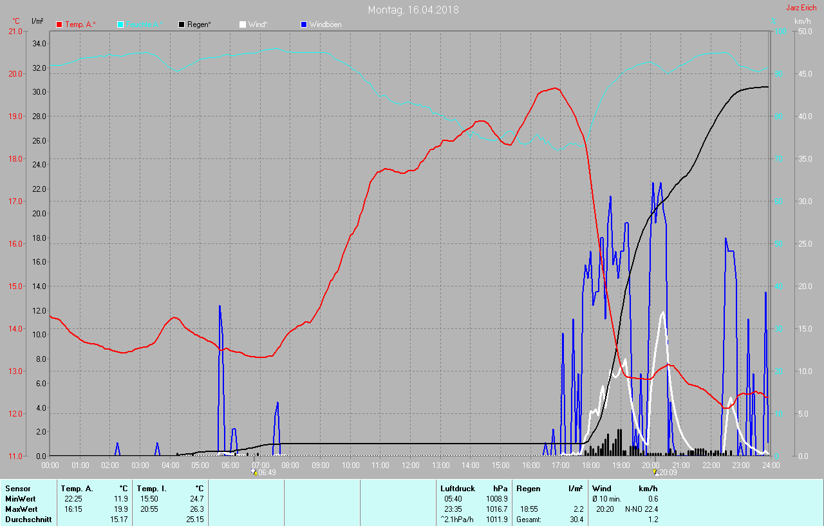The height and width of the screenshot is (526, 824).
Task: Click the 'Temp. I.' column header
Action: click(151, 489)
